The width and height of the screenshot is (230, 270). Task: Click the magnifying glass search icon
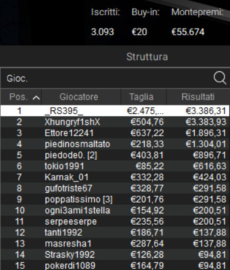pyautogui.click(x=220, y=78)
